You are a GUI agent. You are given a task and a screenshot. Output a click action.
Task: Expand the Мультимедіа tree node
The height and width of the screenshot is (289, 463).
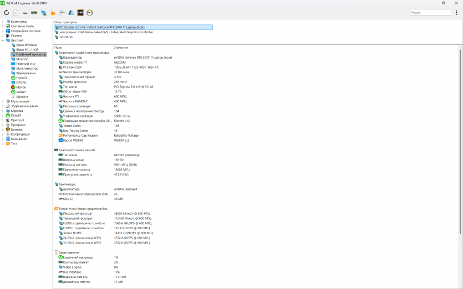[2, 101]
